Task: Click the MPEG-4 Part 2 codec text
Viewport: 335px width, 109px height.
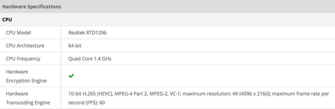Action: (x=130, y=94)
